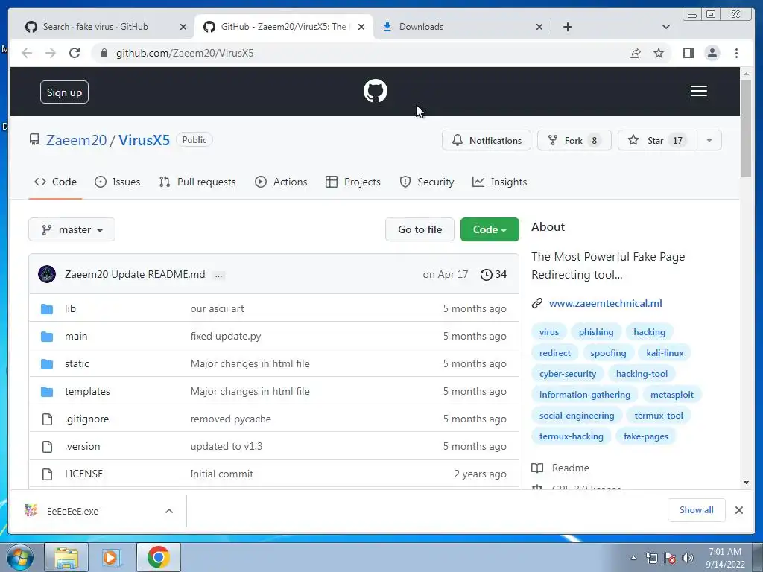
Task: Open the tab search chevron
Action: click(x=665, y=27)
